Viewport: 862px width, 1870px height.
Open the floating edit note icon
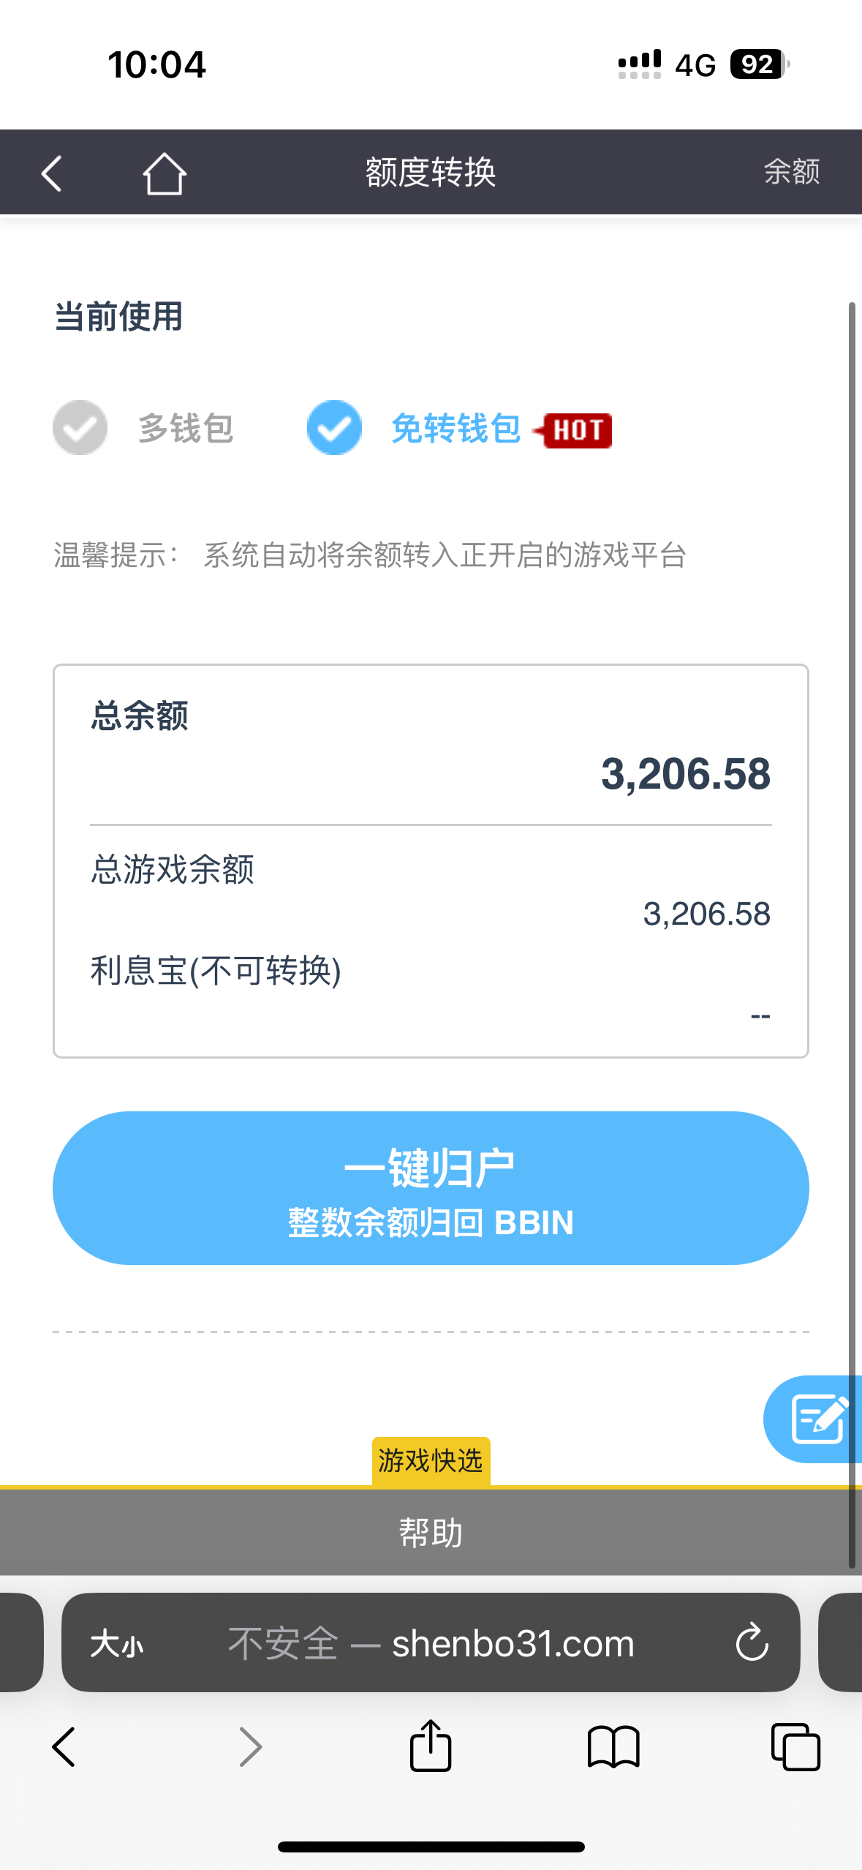coord(817,1419)
